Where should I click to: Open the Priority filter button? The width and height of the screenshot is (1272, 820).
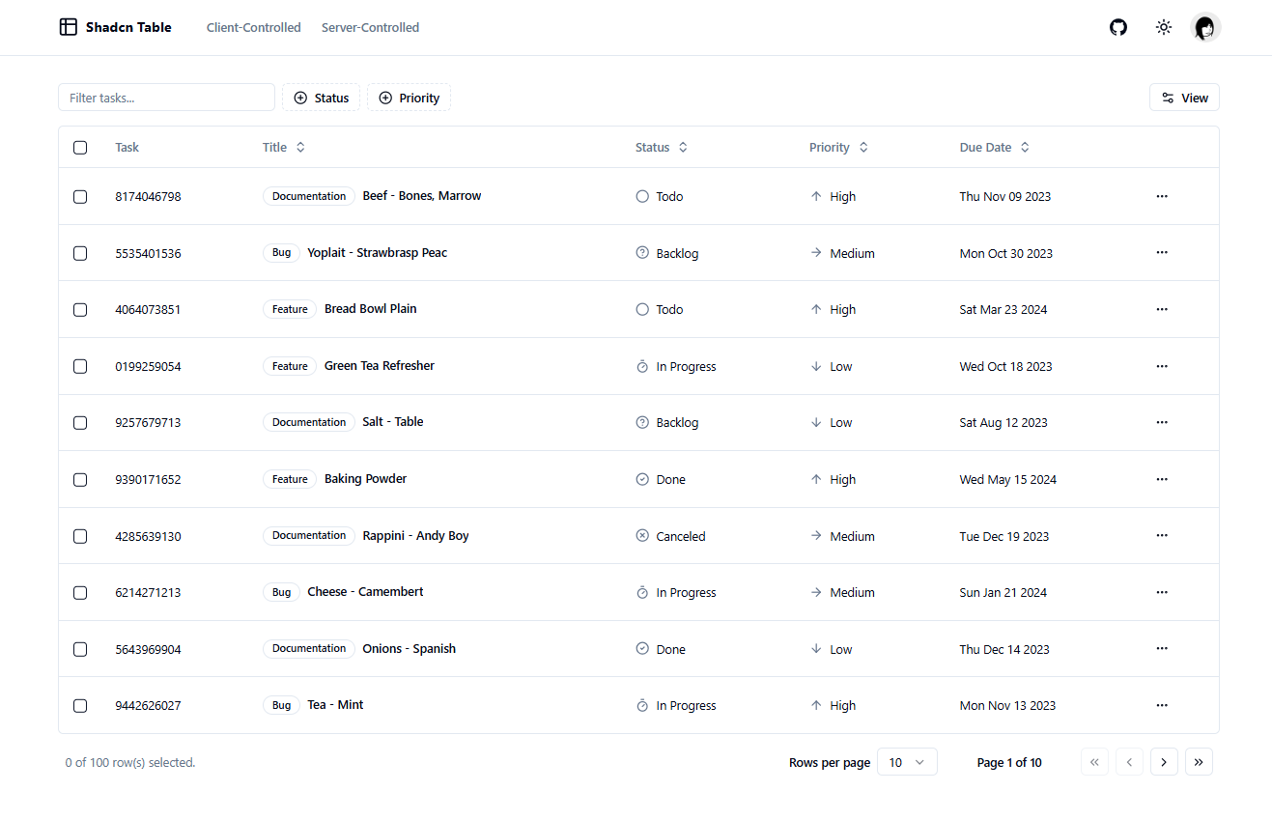(409, 98)
